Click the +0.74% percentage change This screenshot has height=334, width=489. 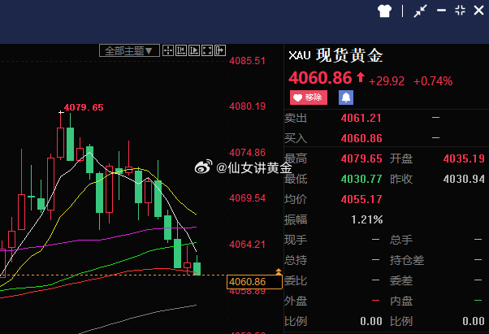tap(433, 81)
